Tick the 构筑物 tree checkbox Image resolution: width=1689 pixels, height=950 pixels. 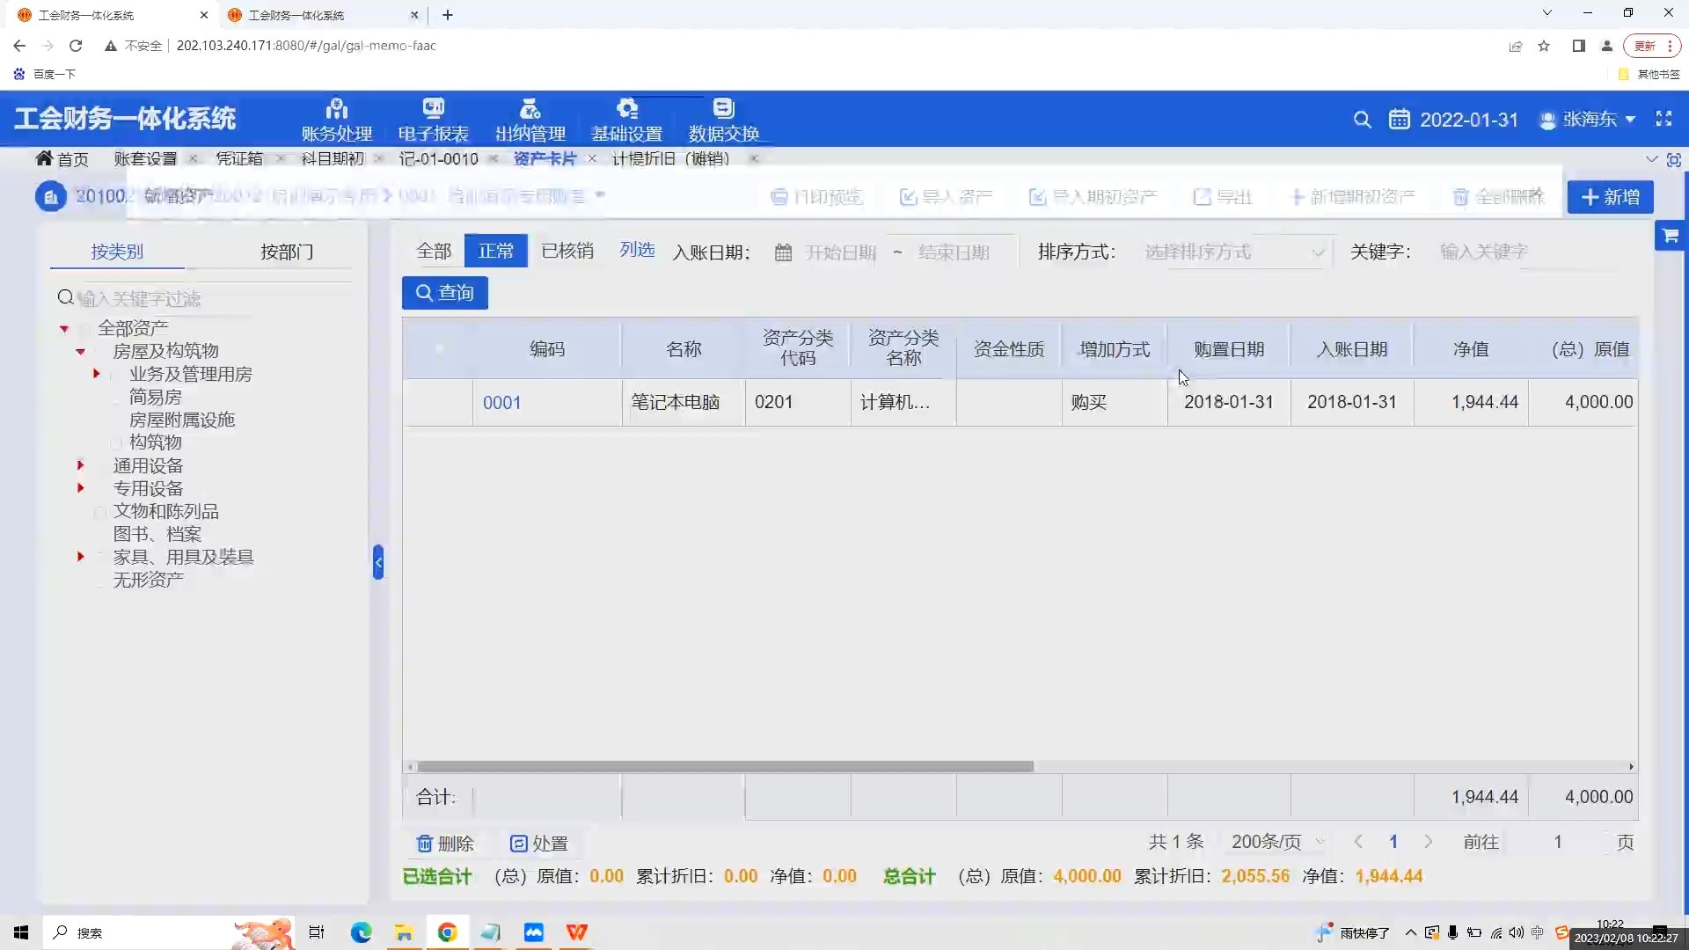[x=117, y=442]
